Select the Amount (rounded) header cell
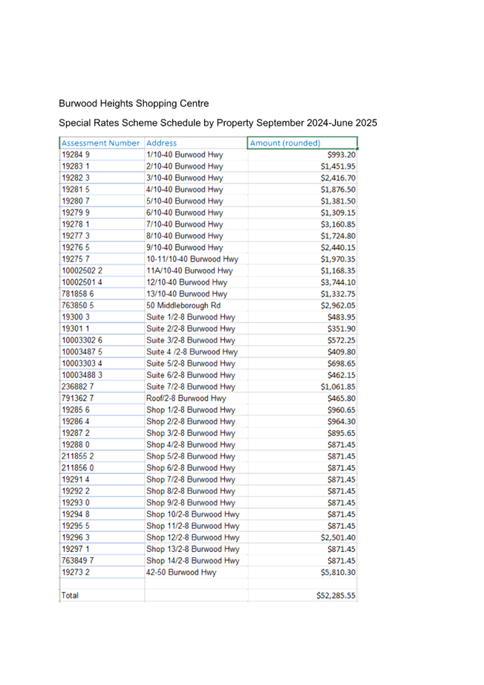 [x=302, y=143]
